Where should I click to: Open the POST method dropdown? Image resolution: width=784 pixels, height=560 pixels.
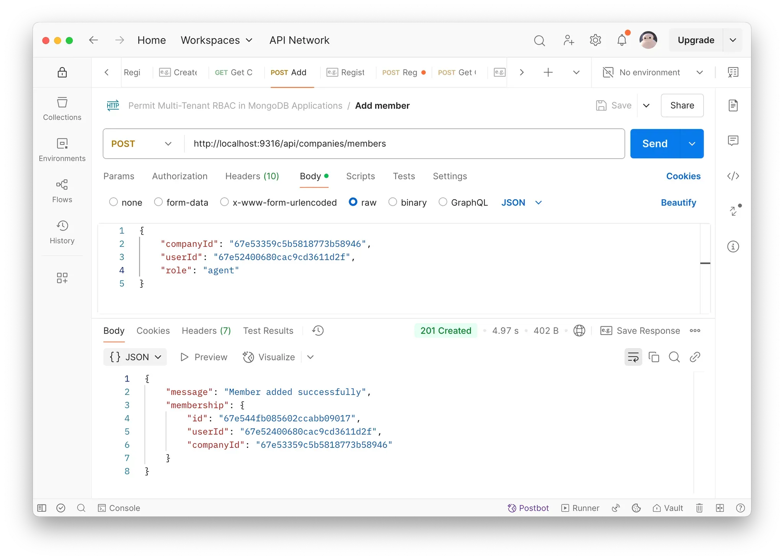(x=142, y=144)
